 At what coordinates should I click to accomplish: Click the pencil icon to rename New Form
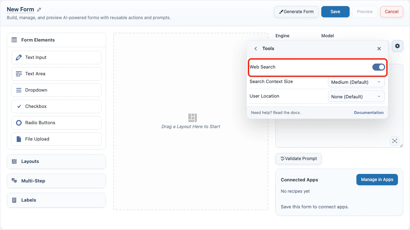point(39,9)
